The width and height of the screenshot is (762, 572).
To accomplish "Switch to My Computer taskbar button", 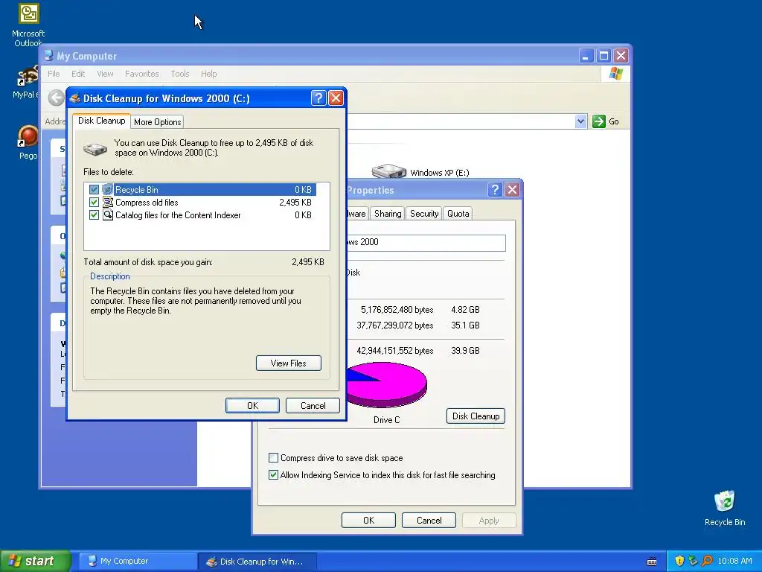I will coord(138,561).
